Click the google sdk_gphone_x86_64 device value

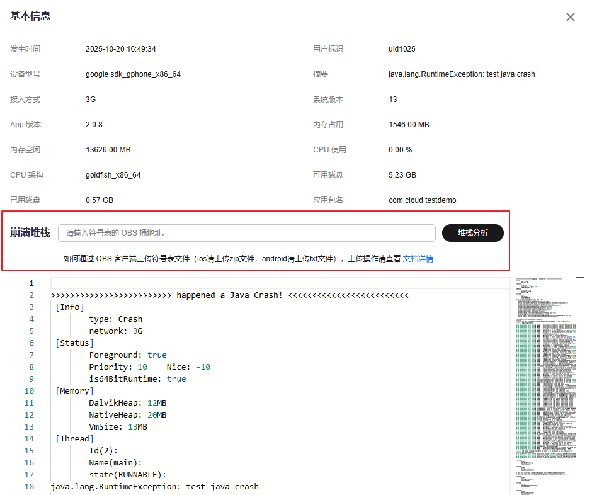coord(133,74)
